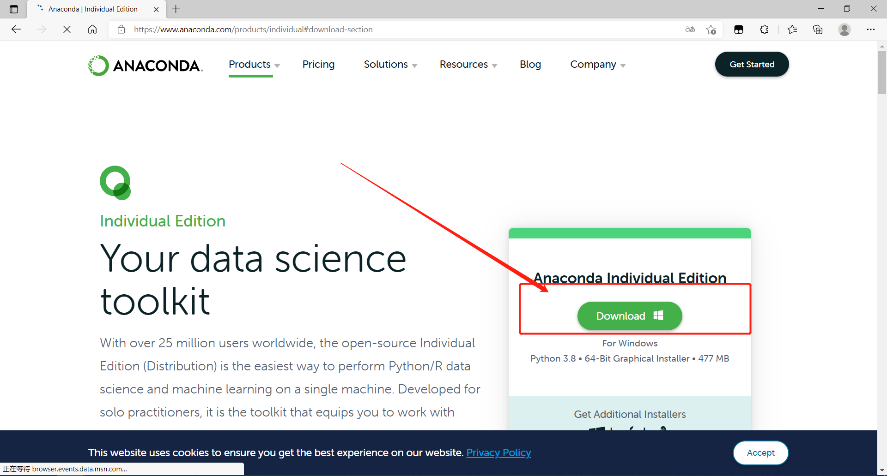Stop loading the page
The width and height of the screenshot is (887, 476).
pos(67,30)
